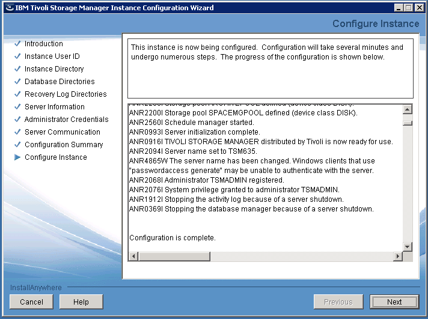Click the log's horizontal scroll left arrow
The height and width of the screenshot is (319, 428).
click(133, 257)
